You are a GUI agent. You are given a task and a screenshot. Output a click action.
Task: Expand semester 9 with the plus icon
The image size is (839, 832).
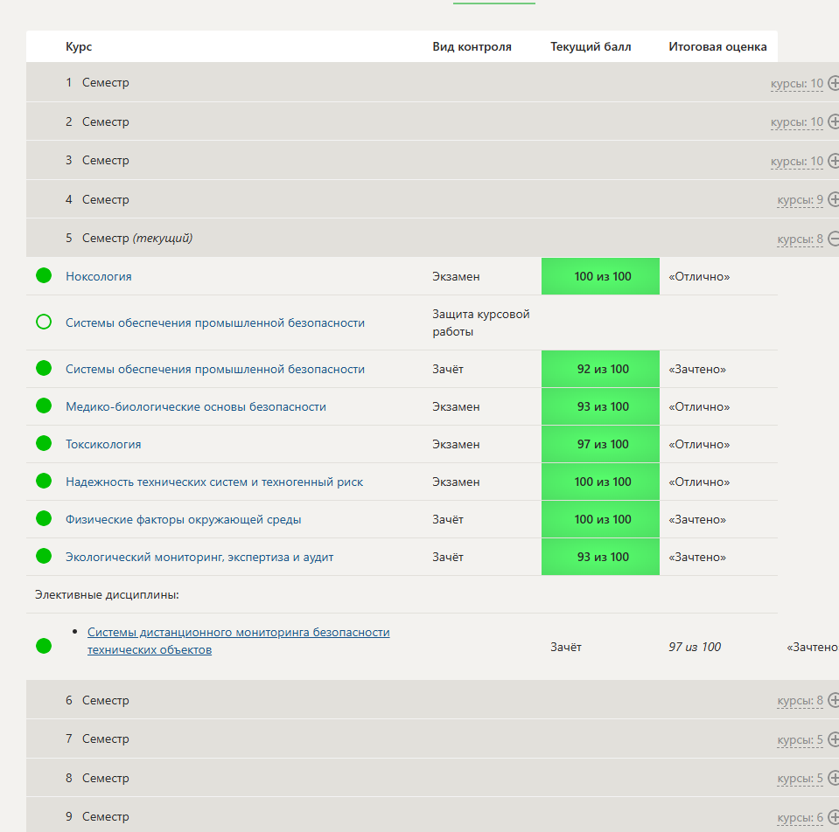pyautogui.click(x=833, y=817)
